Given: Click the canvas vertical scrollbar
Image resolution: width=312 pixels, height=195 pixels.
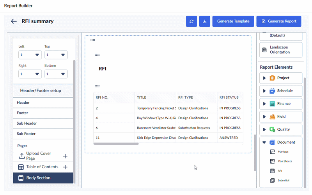Looking at the screenshot, I should click(255, 153).
